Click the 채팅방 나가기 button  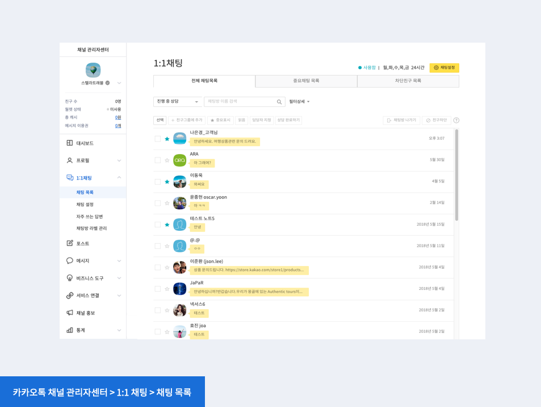coord(401,121)
